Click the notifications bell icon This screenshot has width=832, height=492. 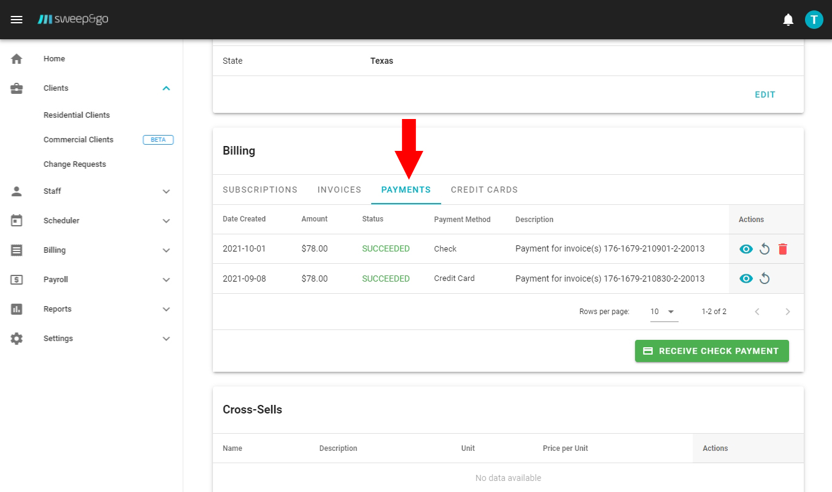[x=788, y=20]
